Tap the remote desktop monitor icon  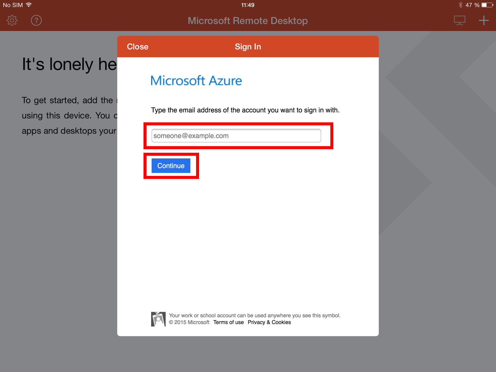click(460, 21)
